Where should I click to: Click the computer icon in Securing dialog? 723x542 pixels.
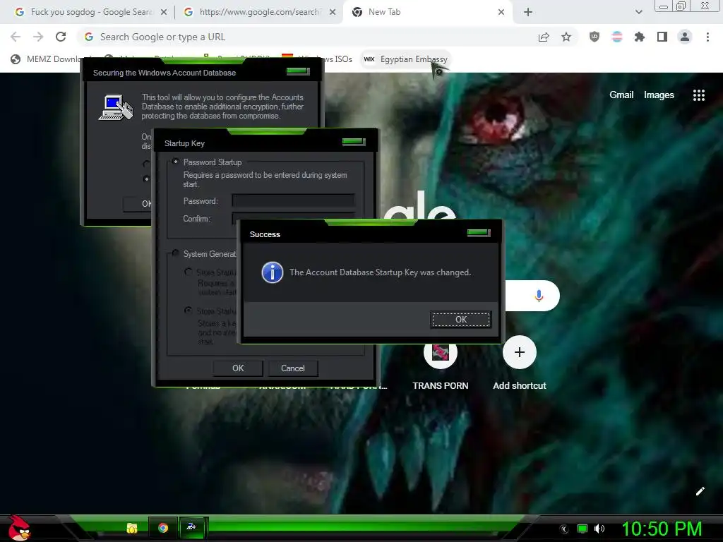(116, 107)
